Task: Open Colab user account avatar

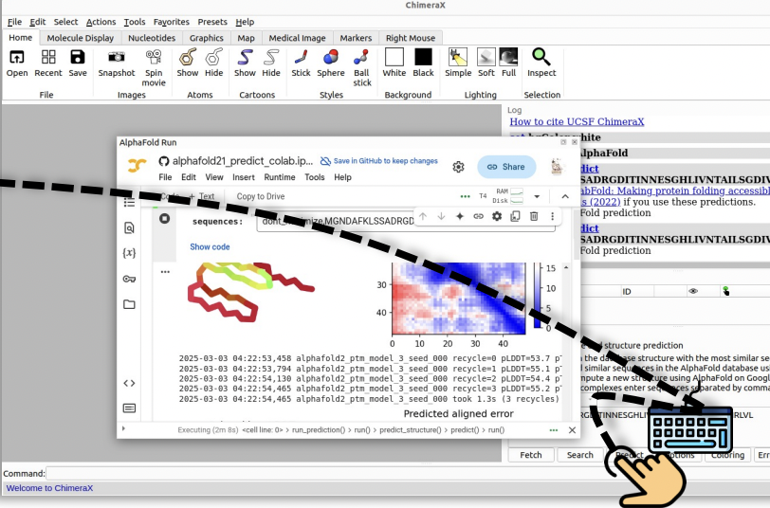Action: click(557, 167)
